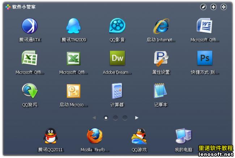Click the 软件小管家 title text

point(24,7)
